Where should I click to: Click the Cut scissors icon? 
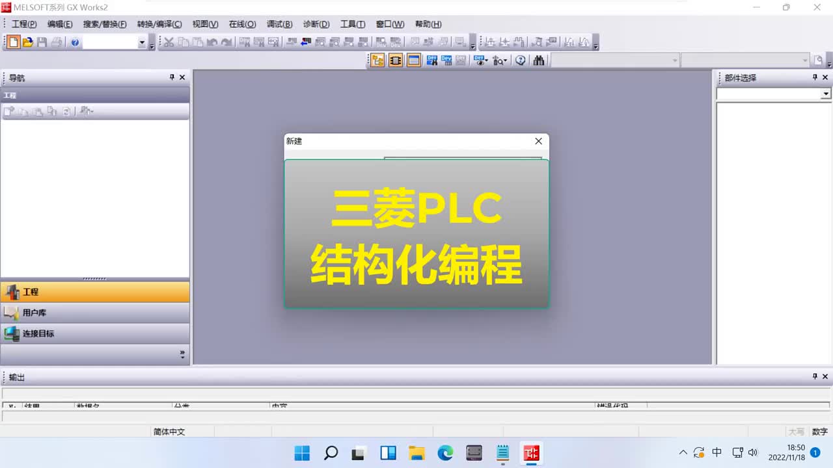tap(169, 42)
